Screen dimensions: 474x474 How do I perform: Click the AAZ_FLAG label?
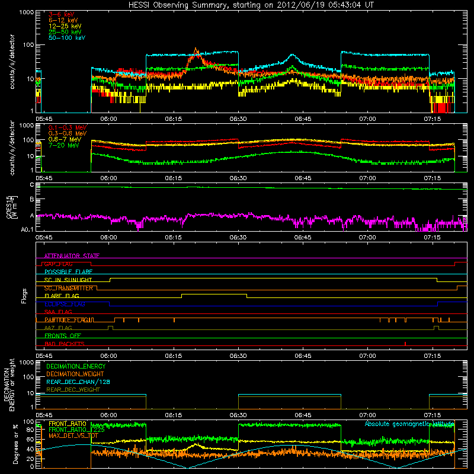58,328
